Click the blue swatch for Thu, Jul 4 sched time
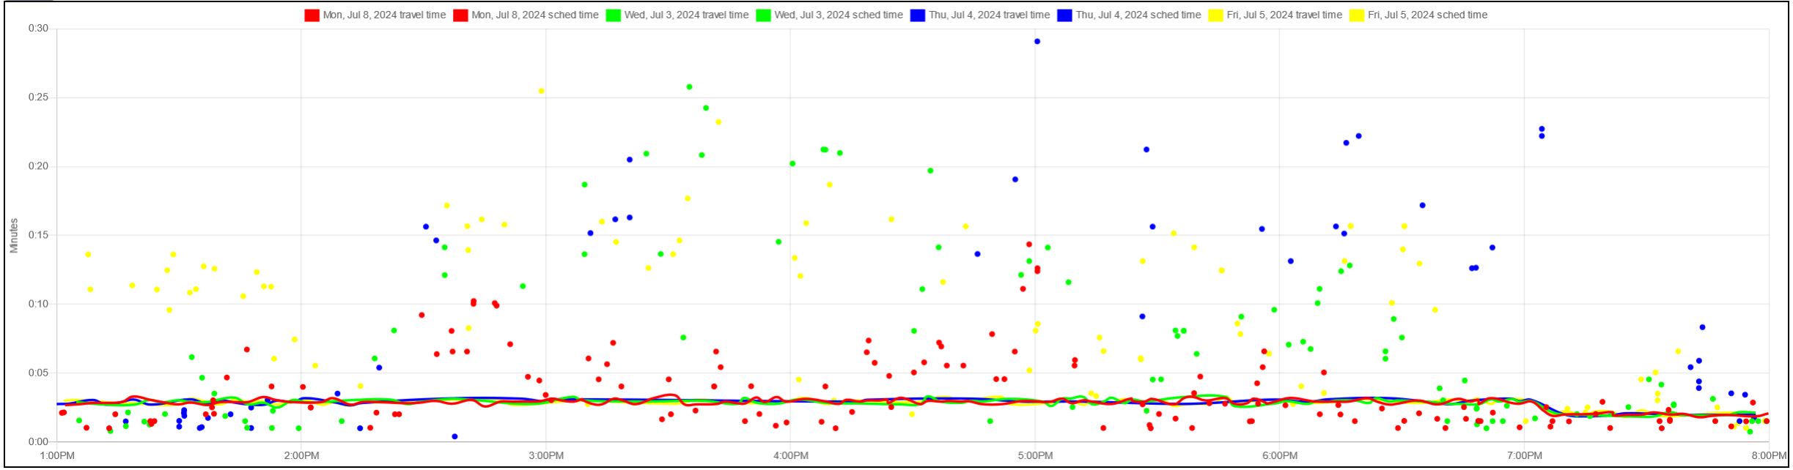The width and height of the screenshot is (1793, 470). pyautogui.click(x=1064, y=15)
